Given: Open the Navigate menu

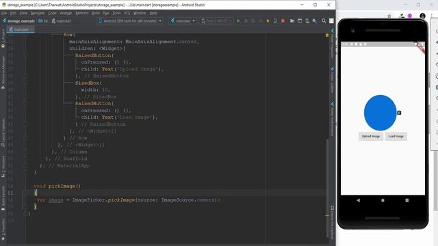Looking at the screenshot, I should [38, 13].
